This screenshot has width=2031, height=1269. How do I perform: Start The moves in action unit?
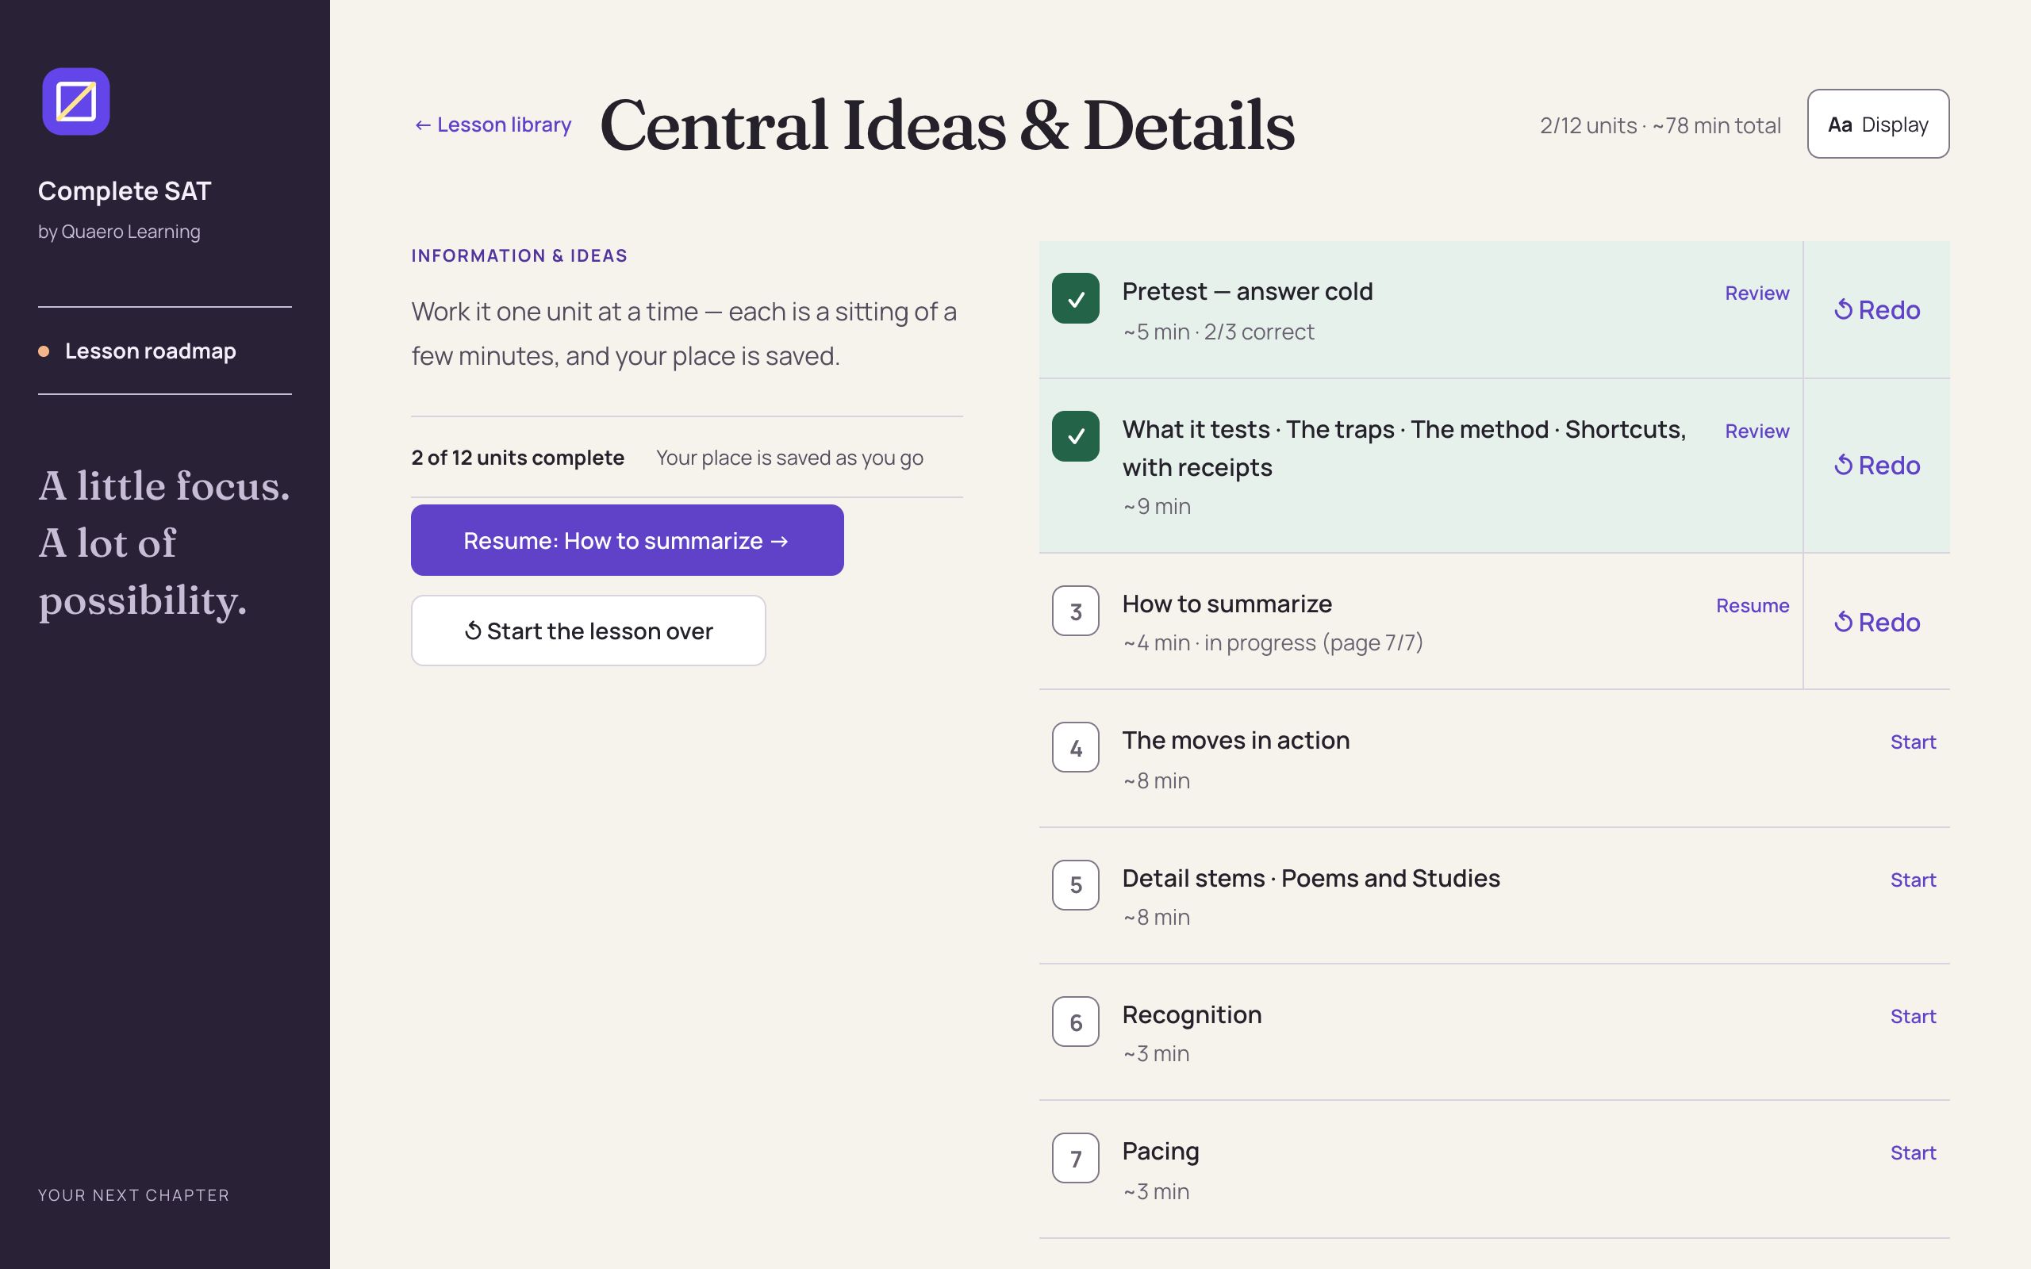1913,742
